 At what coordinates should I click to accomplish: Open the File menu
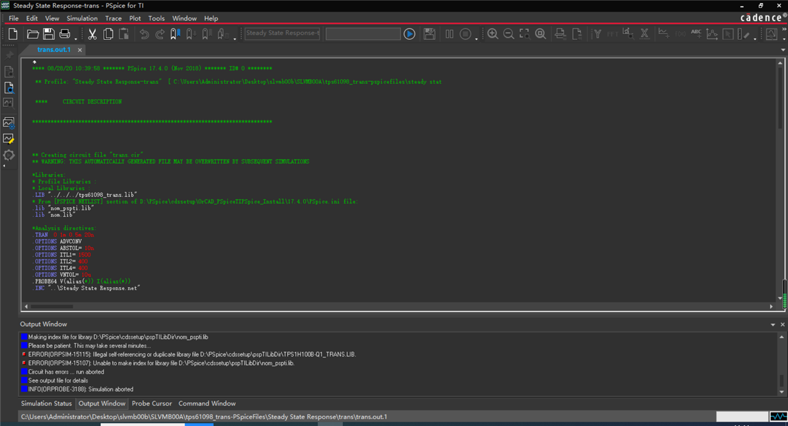13,18
